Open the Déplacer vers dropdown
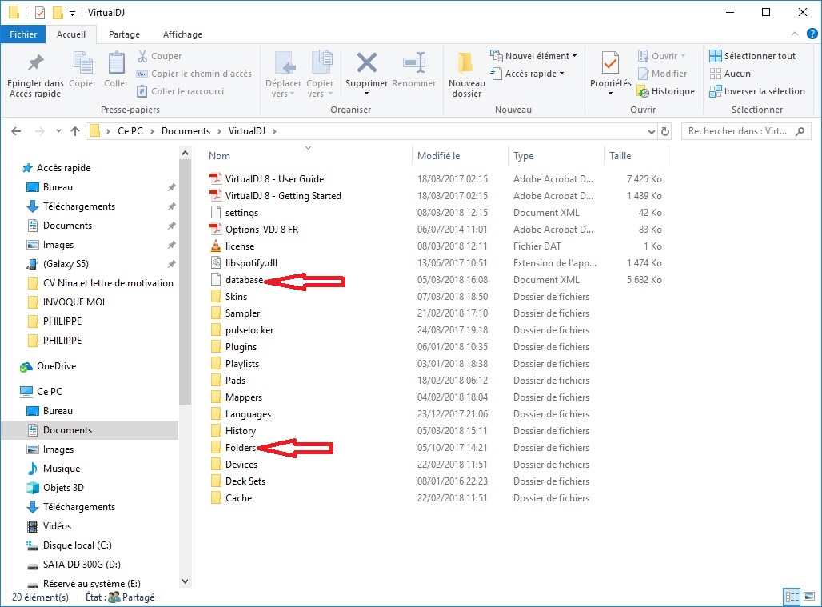This screenshot has height=607, width=822. pos(283,75)
